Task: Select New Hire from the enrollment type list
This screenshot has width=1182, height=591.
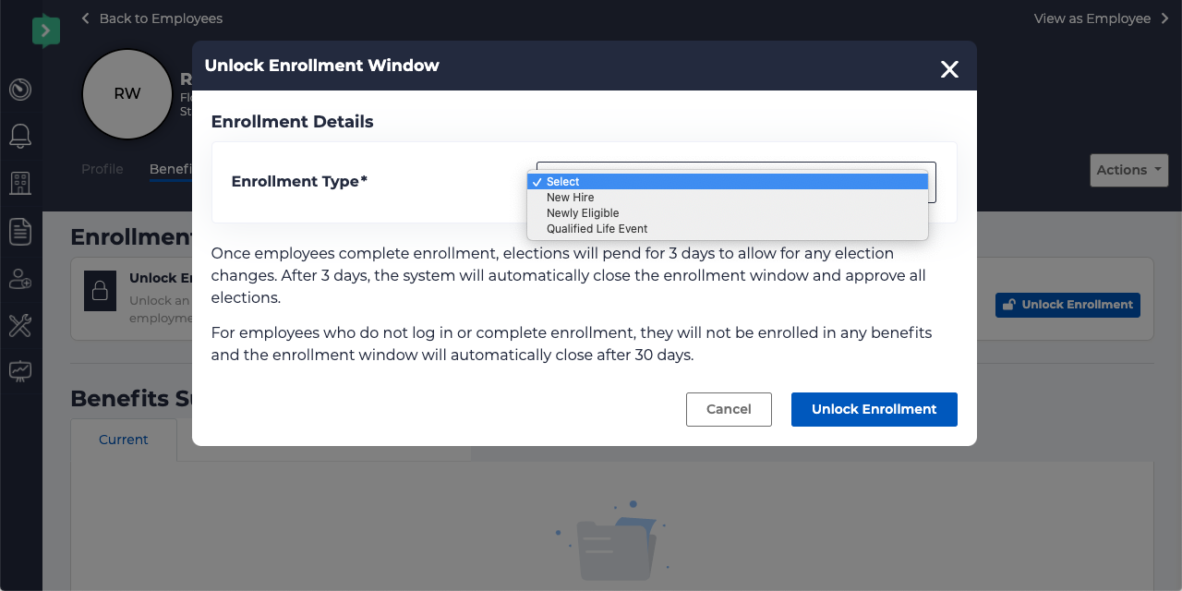Action: tap(570, 197)
